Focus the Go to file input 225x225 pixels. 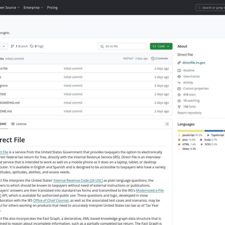pos(122,46)
